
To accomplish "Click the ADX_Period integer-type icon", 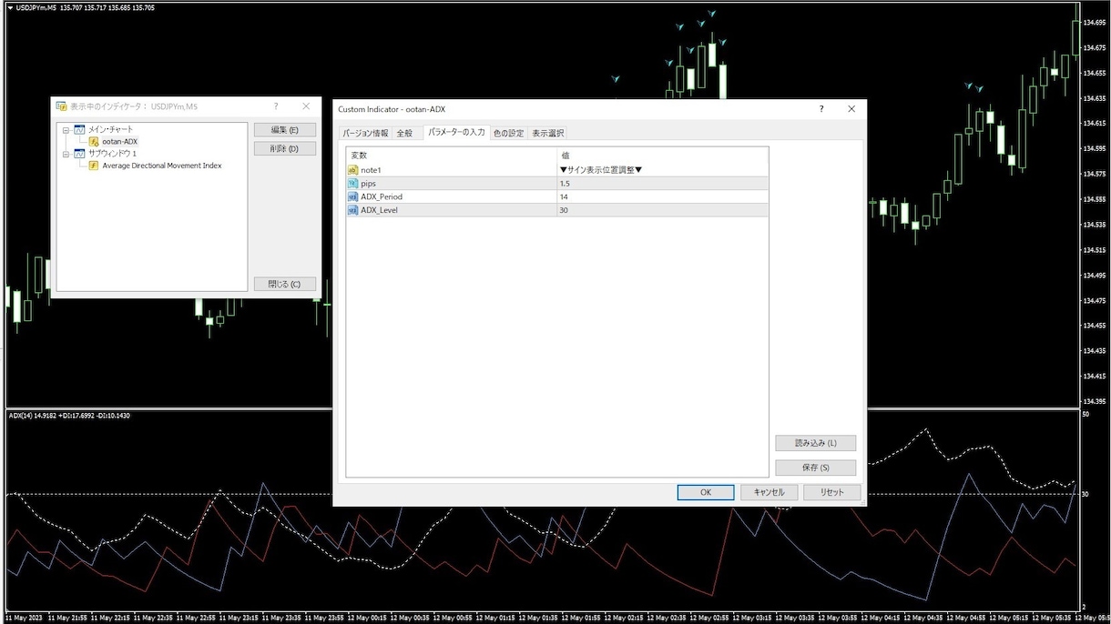I will click(x=353, y=196).
